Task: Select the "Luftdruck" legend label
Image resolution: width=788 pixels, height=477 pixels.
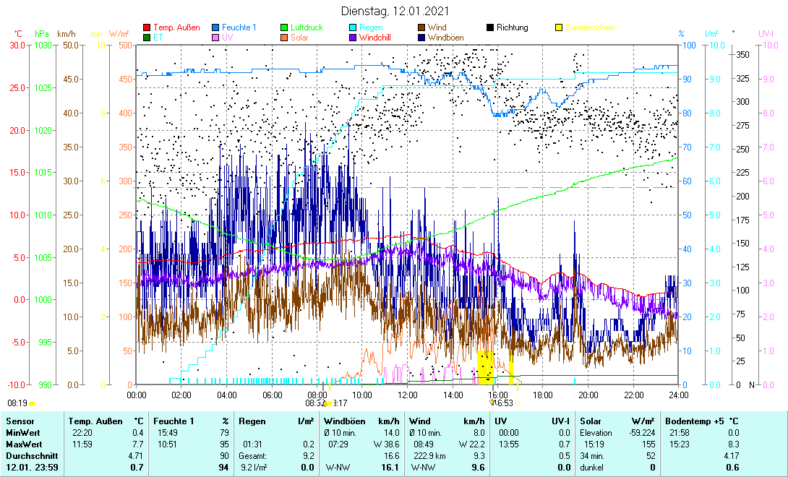Action: tap(307, 27)
